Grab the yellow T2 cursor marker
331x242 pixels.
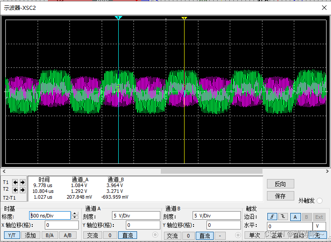coord(184,18)
